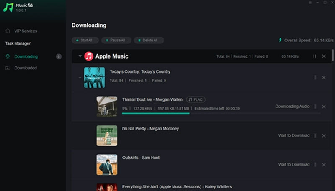Click Wait to Download for Outskirts
This screenshot has width=335, height=191.
(294, 164)
